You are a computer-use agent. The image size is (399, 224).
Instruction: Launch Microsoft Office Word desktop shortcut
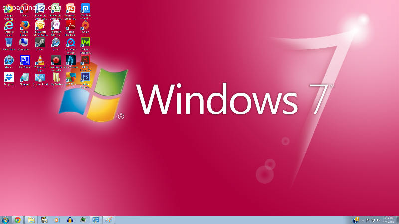pyautogui.click(x=40, y=11)
